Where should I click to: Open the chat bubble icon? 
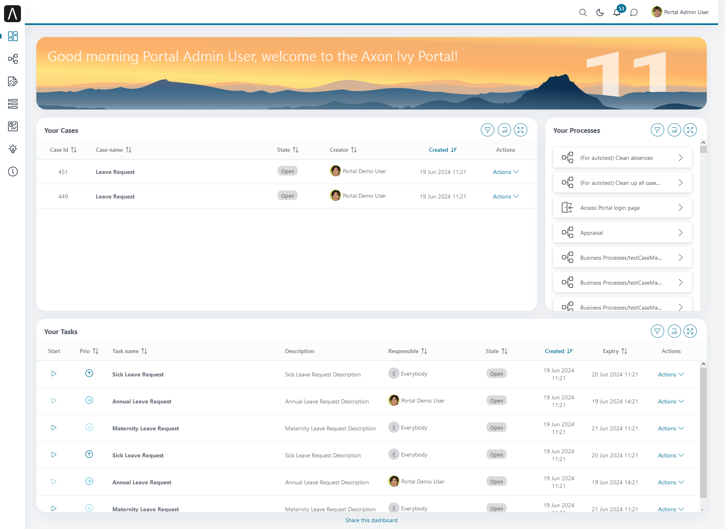(x=634, y=12)
